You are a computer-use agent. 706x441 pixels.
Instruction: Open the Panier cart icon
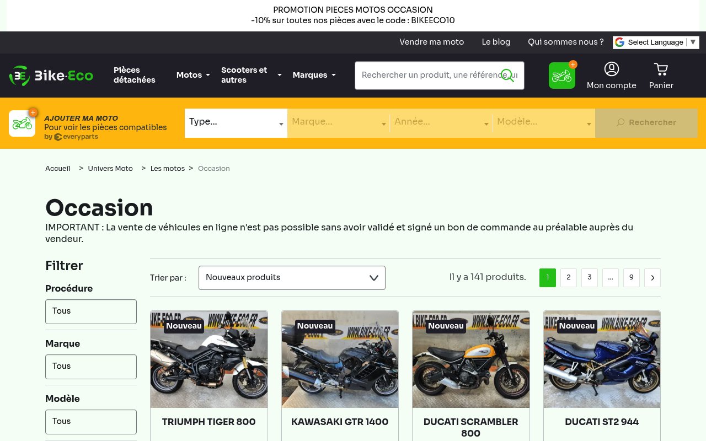tap(661, 69)
